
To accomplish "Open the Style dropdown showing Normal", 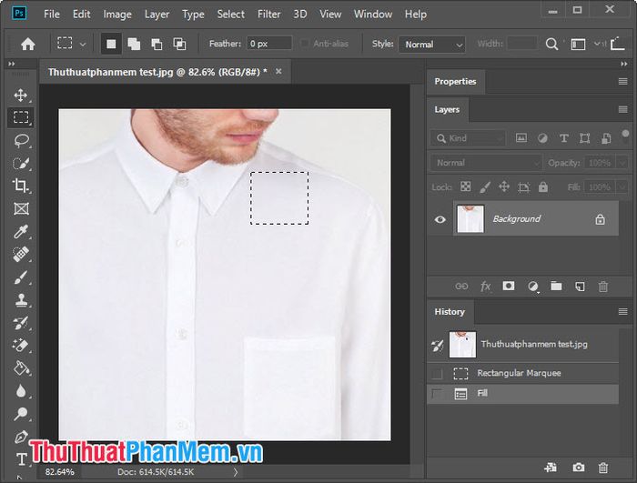I will click(432, 45).
